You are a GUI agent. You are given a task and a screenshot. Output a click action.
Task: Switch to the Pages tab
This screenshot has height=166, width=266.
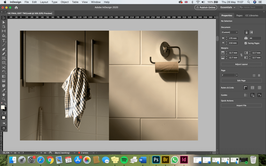coord(239,16)
